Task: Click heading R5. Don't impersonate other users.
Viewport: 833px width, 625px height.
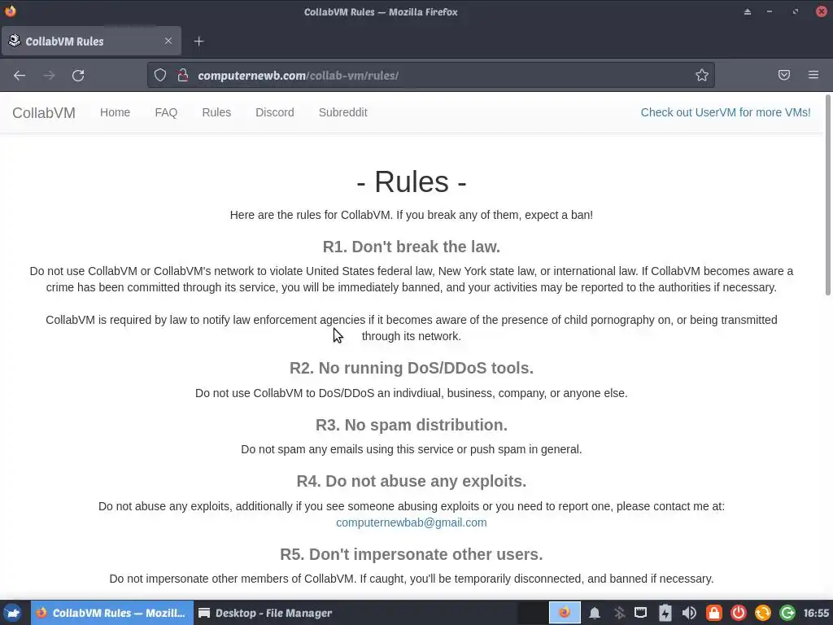Action: coord(411,554)
